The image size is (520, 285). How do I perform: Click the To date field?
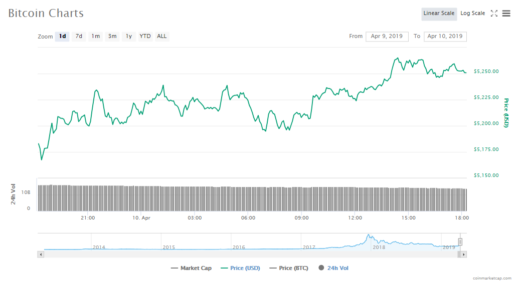pos(445,36)
